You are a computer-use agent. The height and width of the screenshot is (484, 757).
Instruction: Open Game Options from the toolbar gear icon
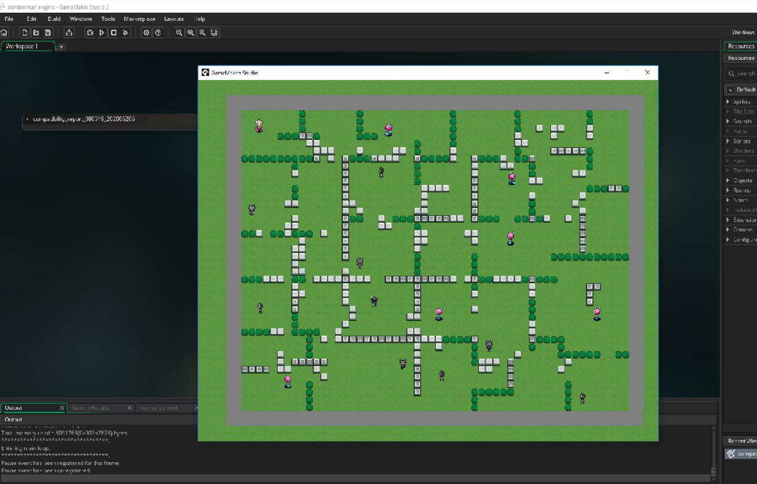[x=146, y=31]
